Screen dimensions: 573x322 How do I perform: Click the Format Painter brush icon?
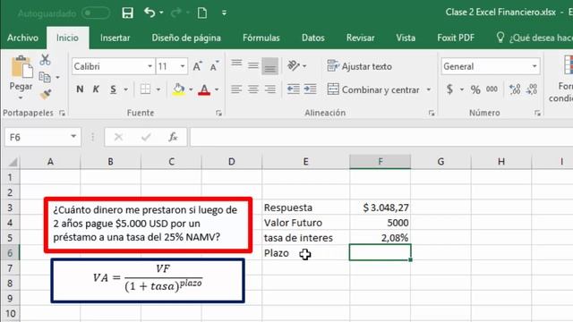click(x=46, y=94)
